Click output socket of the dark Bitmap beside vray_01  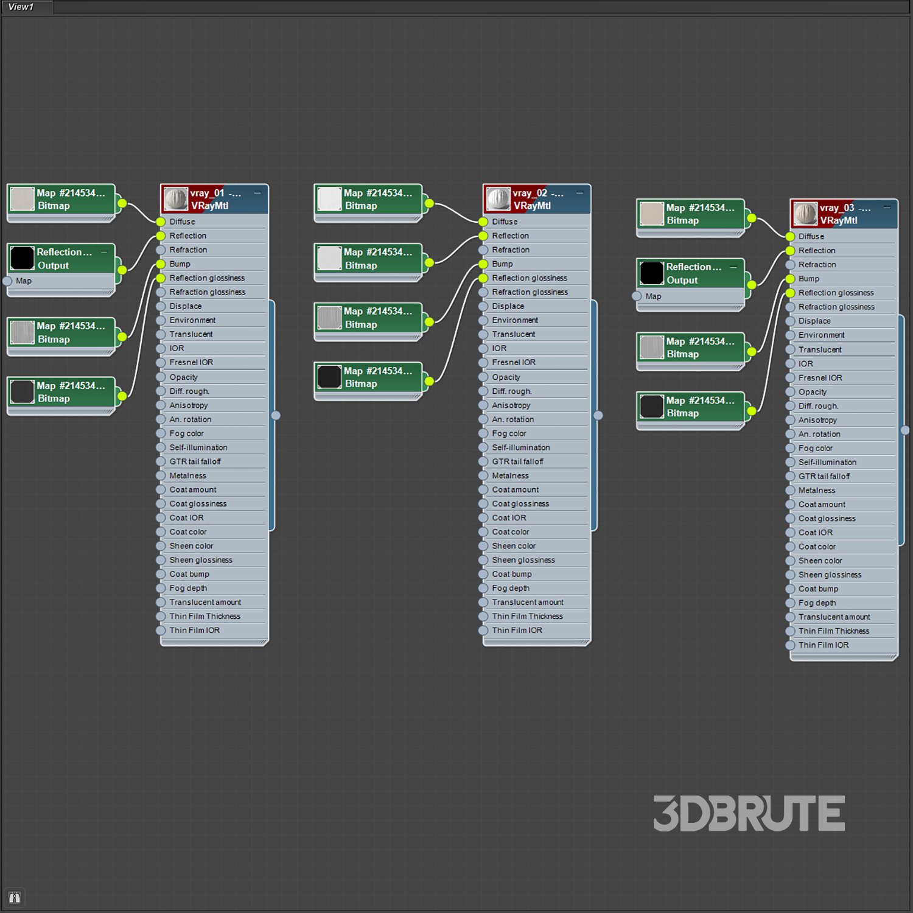(122, 396)
